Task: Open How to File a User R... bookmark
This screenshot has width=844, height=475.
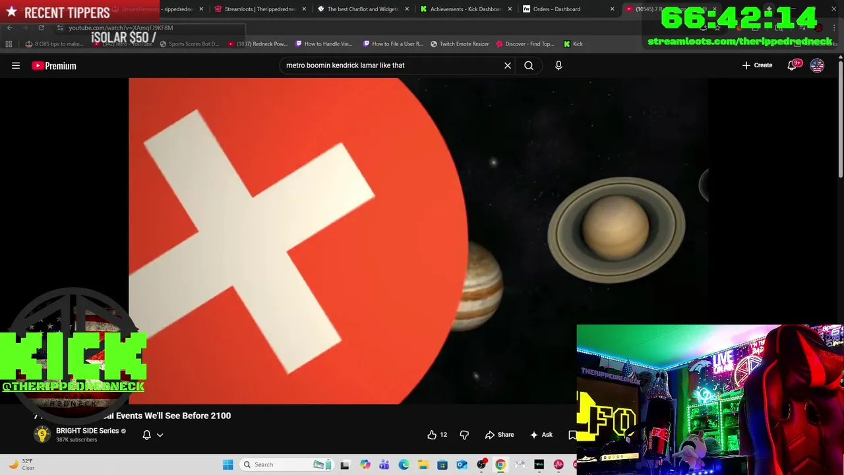Action: click(x=392, y=44)
